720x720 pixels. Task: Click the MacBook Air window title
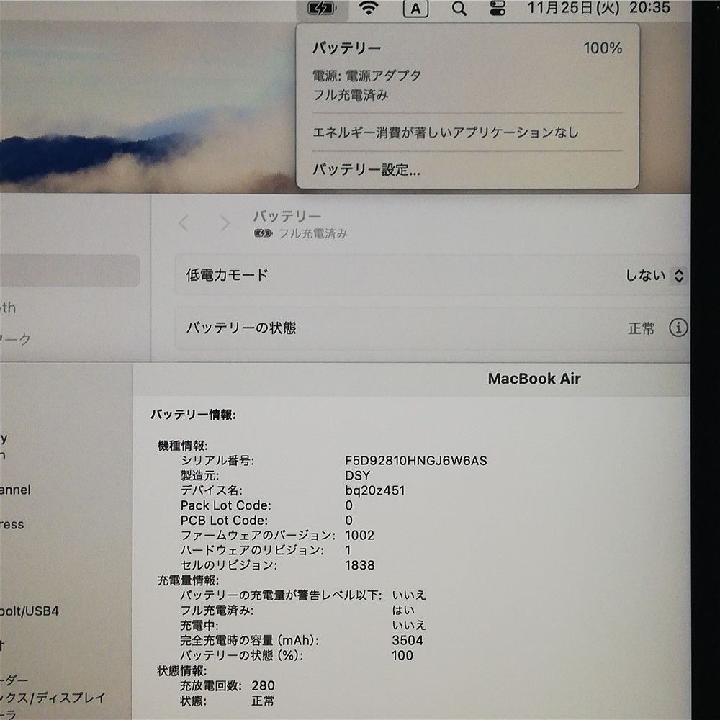pos(534,379)
